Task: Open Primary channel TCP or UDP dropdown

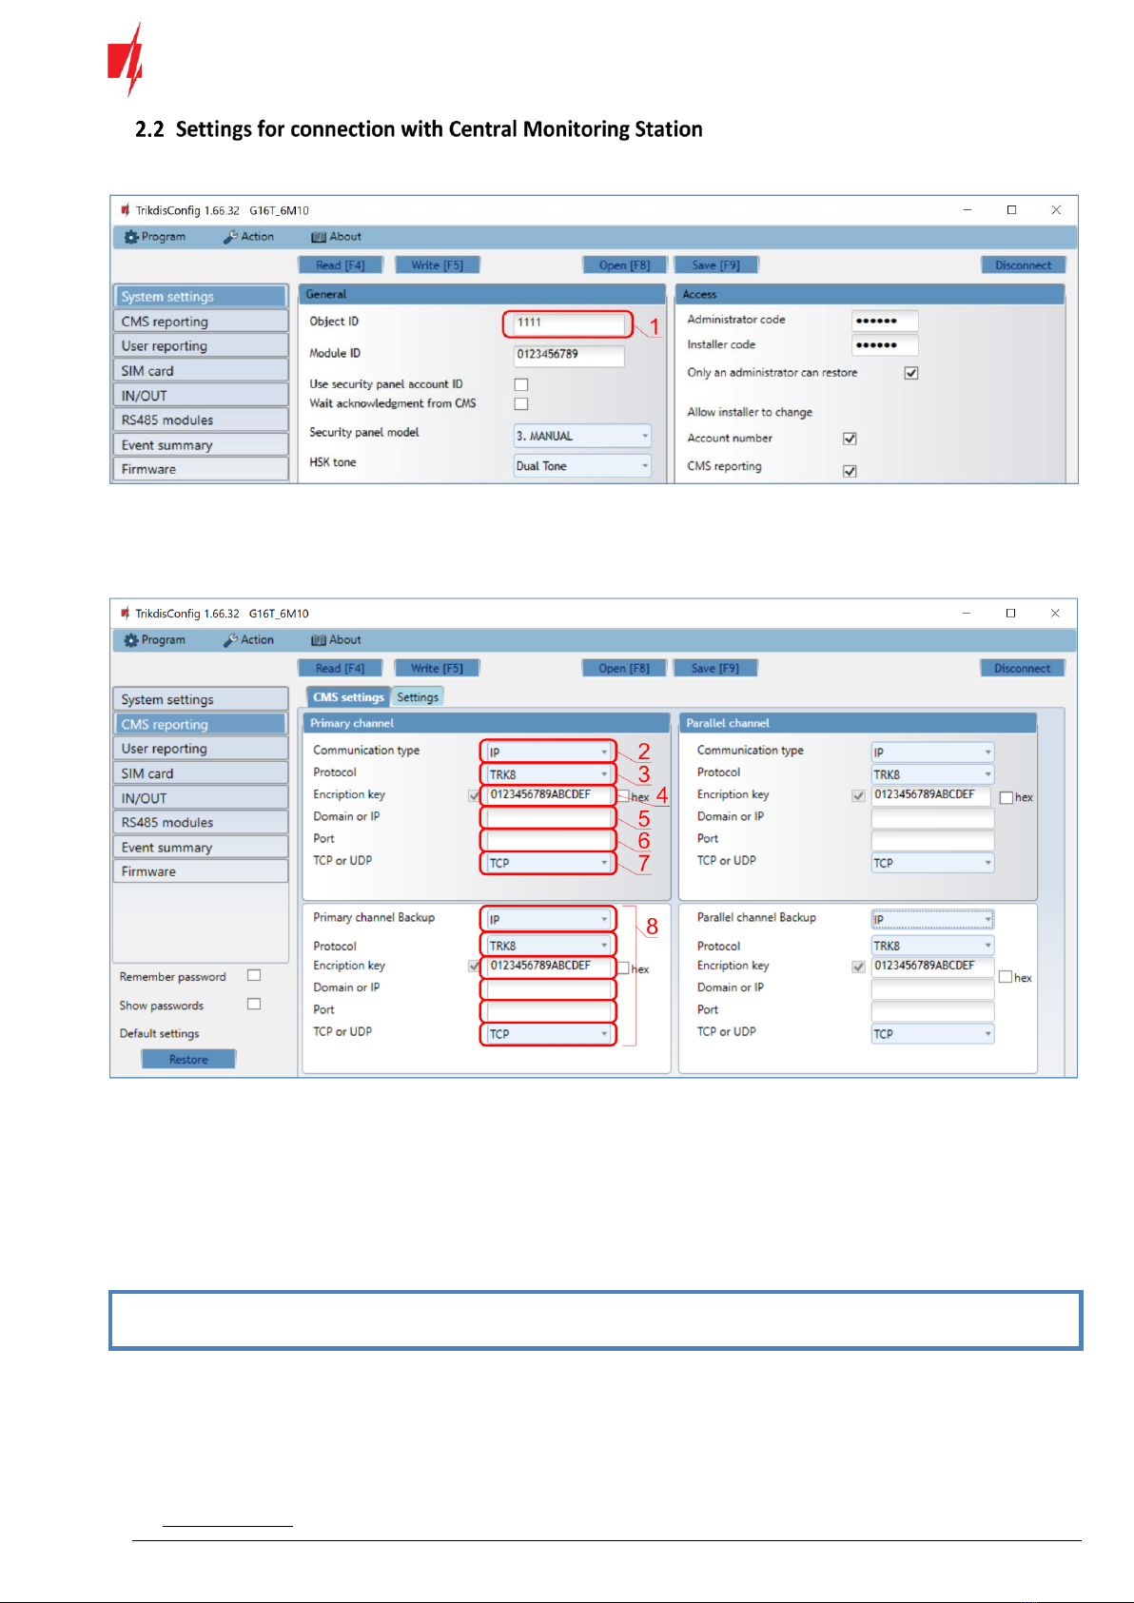Action: [549, 863]
